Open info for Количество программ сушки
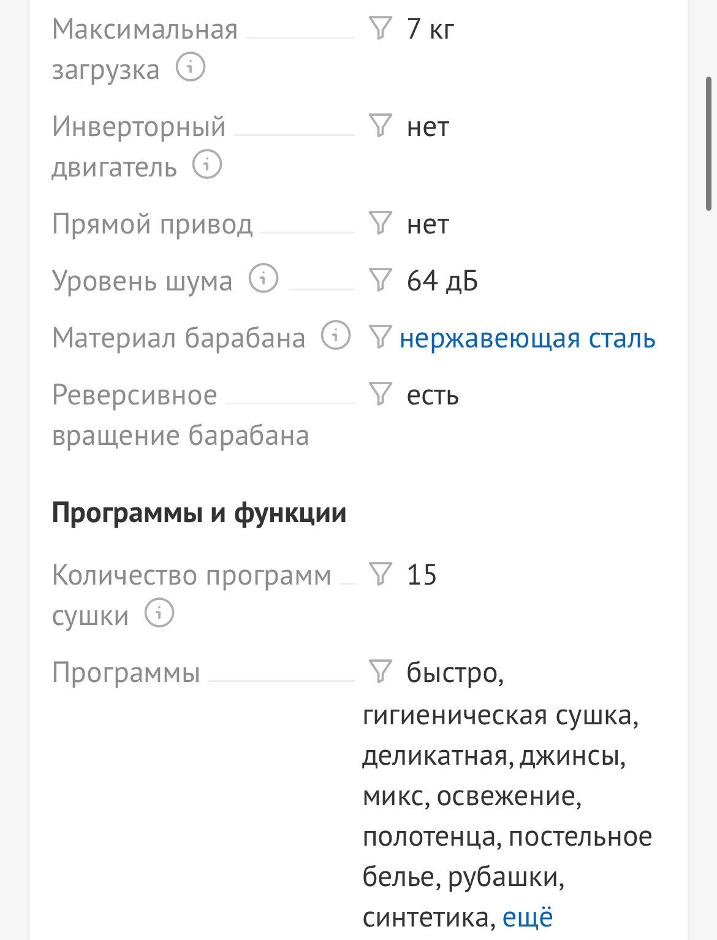 tap(159, 613)
